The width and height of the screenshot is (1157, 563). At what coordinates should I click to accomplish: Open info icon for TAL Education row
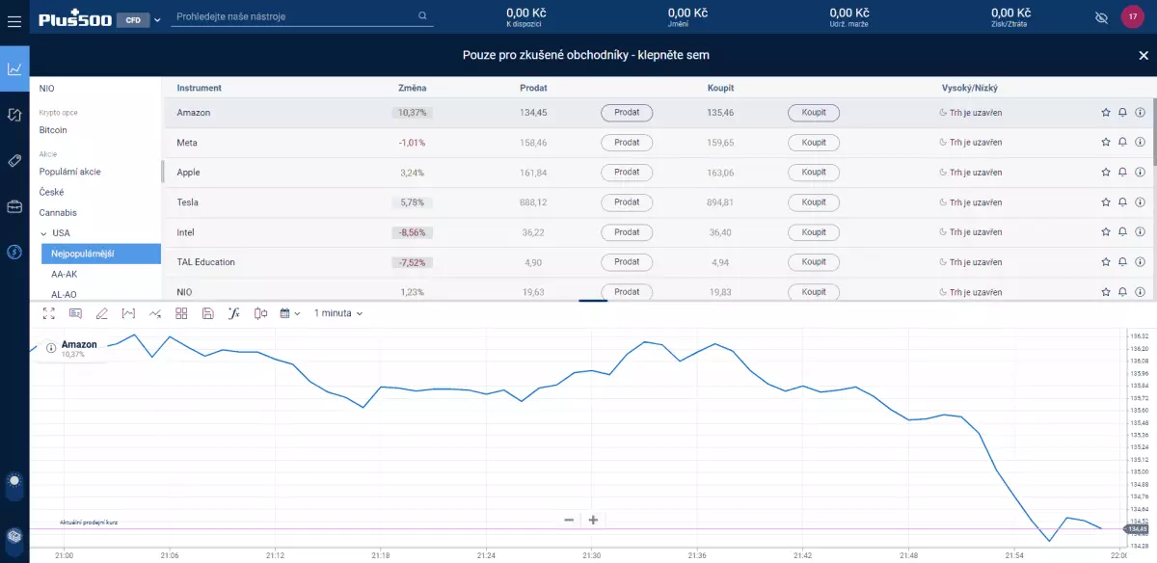pos(1140,262)
